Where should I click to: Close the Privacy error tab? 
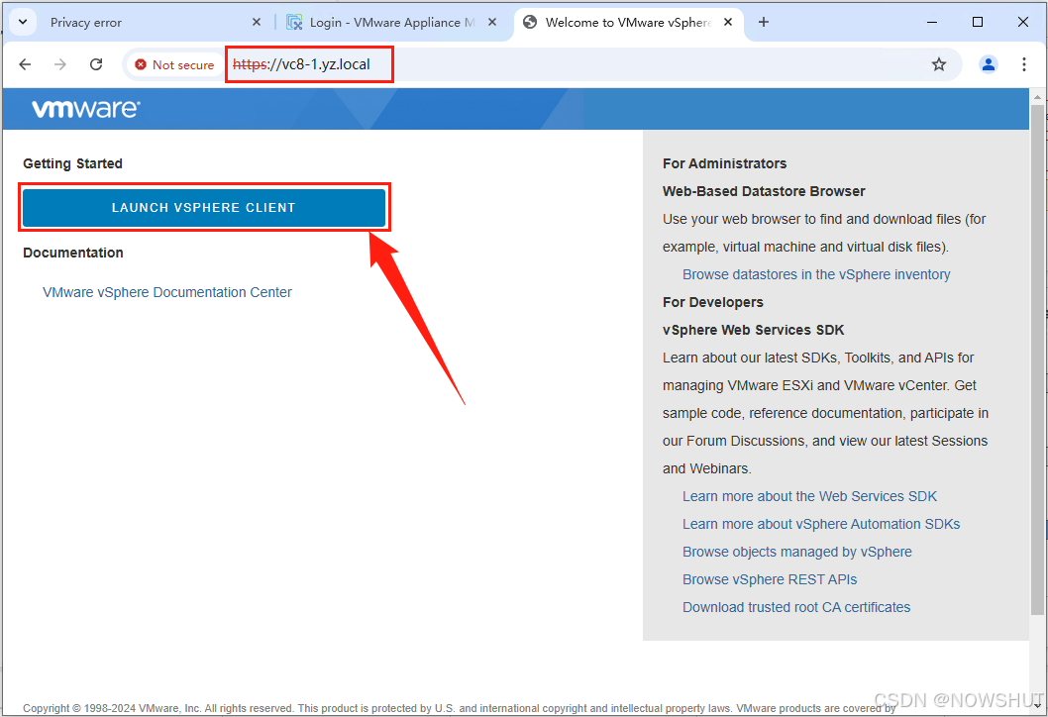point(257,22)
